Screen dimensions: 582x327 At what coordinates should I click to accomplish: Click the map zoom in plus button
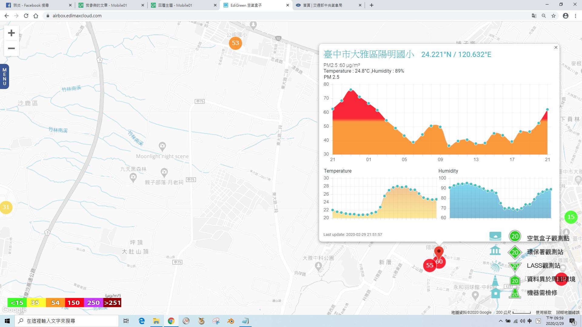(x=11, y=33)
